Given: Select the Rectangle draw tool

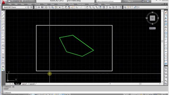Looking at the screenshot, I should (3, 24).
